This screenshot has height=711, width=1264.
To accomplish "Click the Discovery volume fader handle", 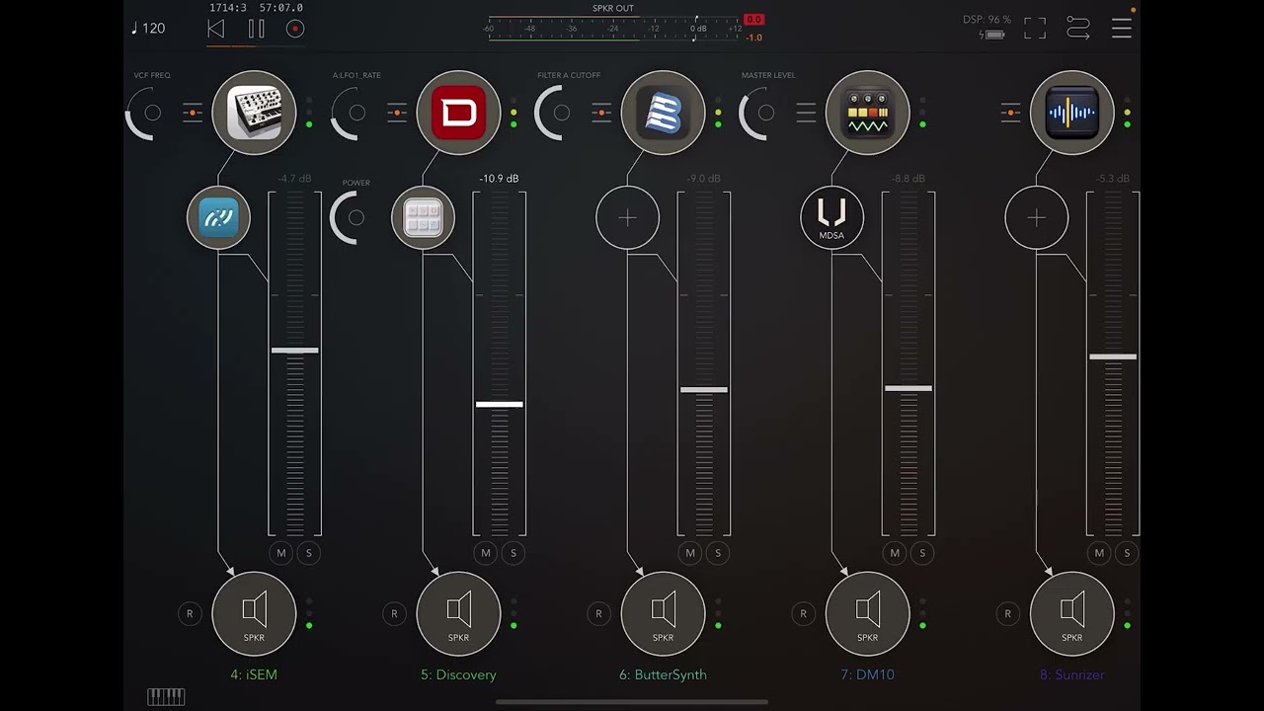I will (500, 404).
